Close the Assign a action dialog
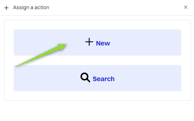Screen dimensions: 194x121 [186, 7]
